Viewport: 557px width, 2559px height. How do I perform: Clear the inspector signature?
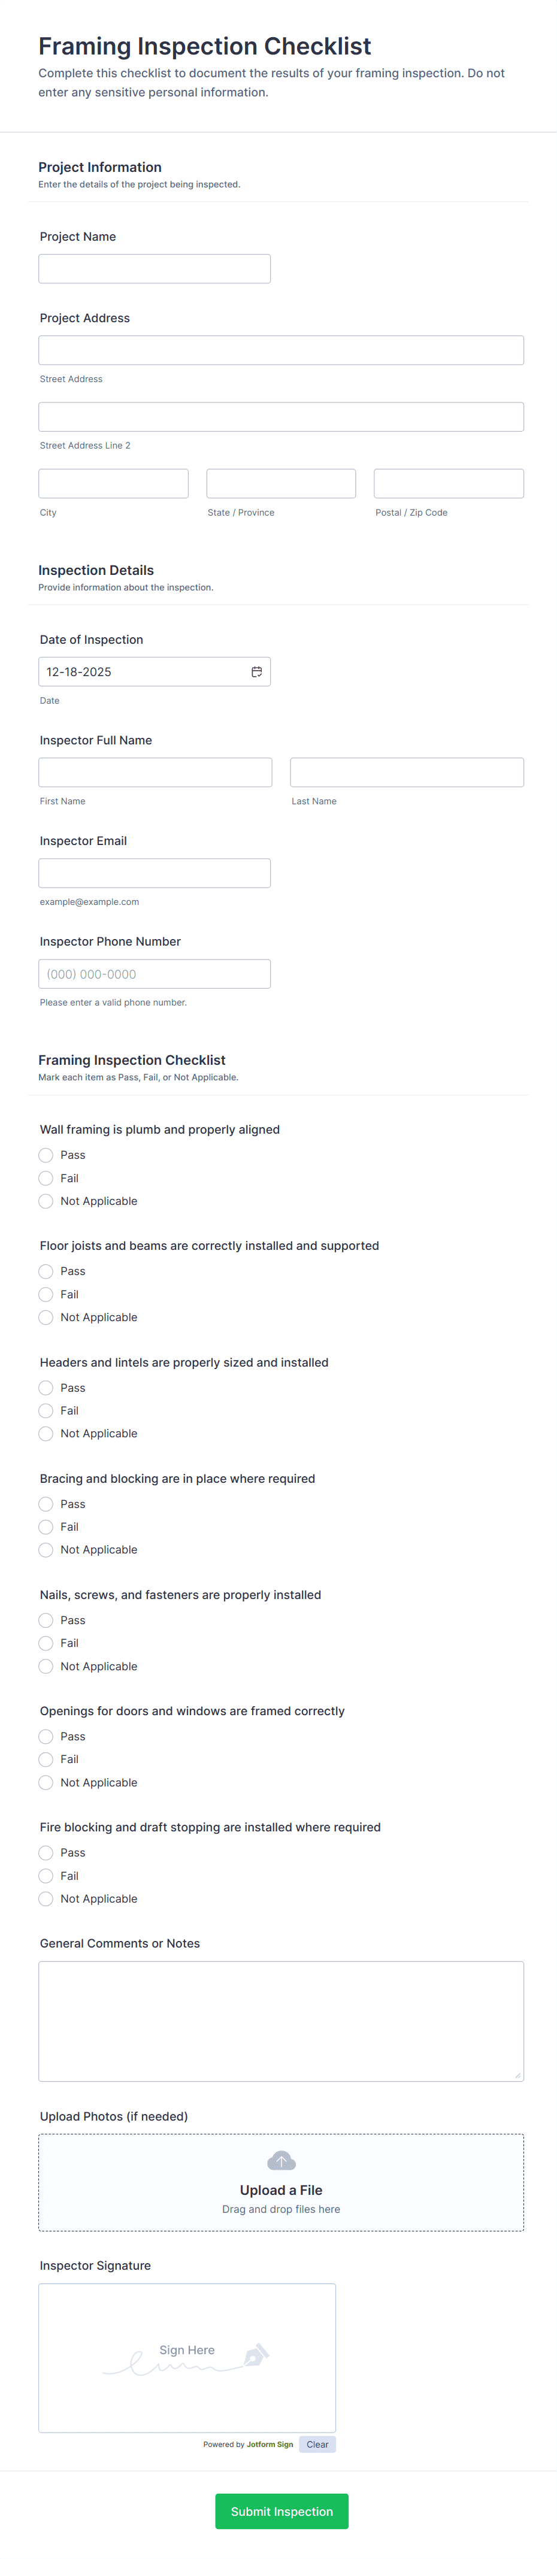317,2445
